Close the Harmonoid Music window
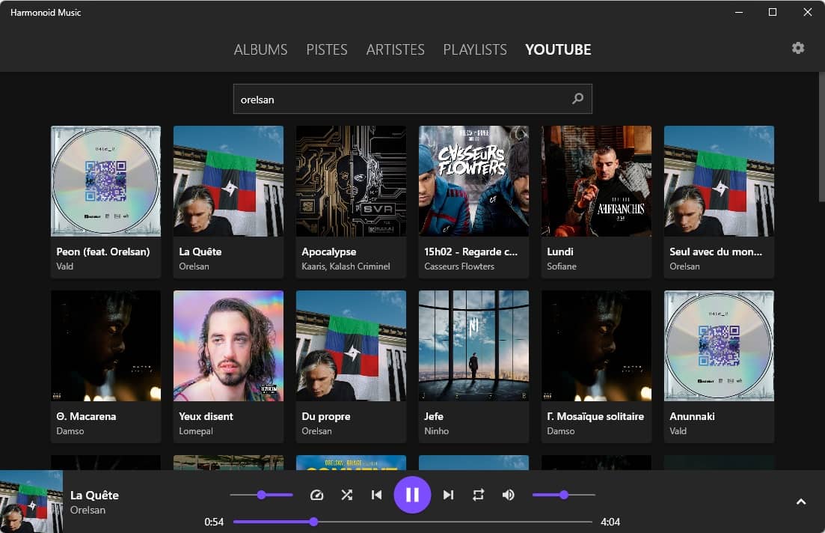Image resolution: width=825 pixels, height=533 pixels. tap(807, 12)
